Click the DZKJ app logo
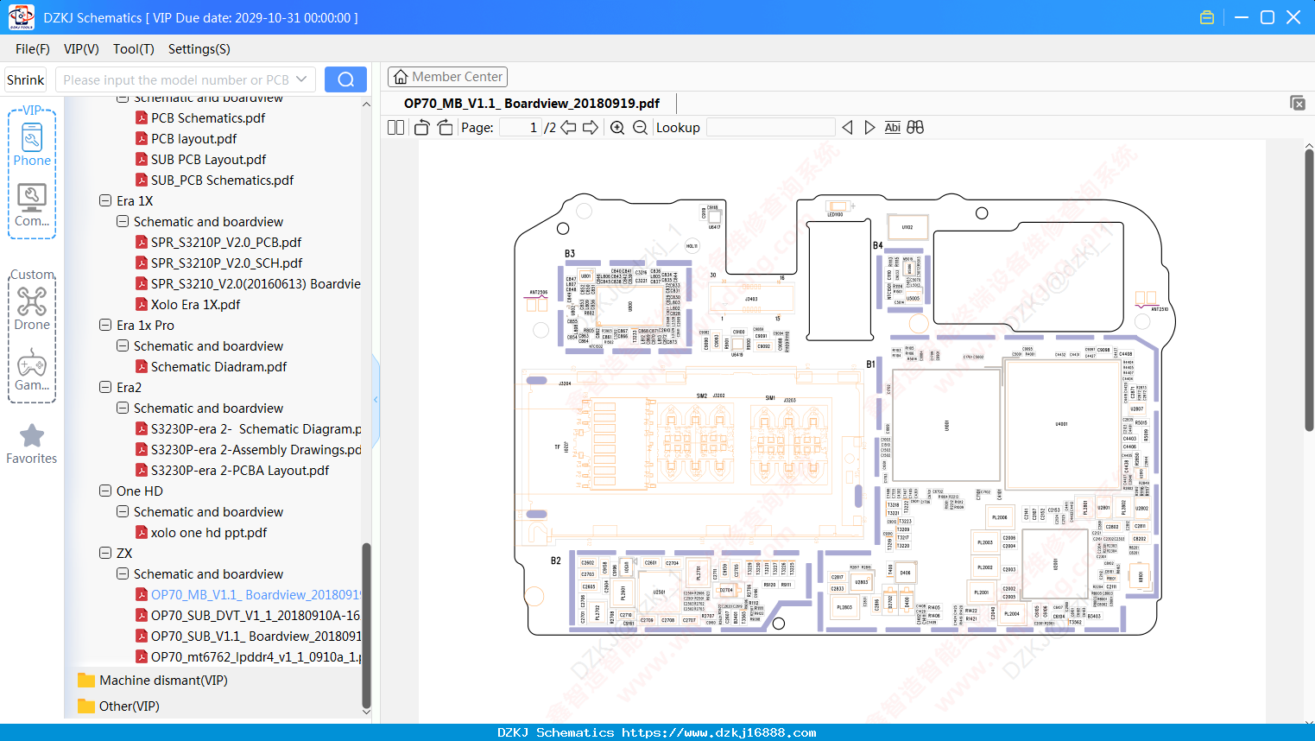The image size is (1315, 741). pyautogui.click(x=21, y=17)
